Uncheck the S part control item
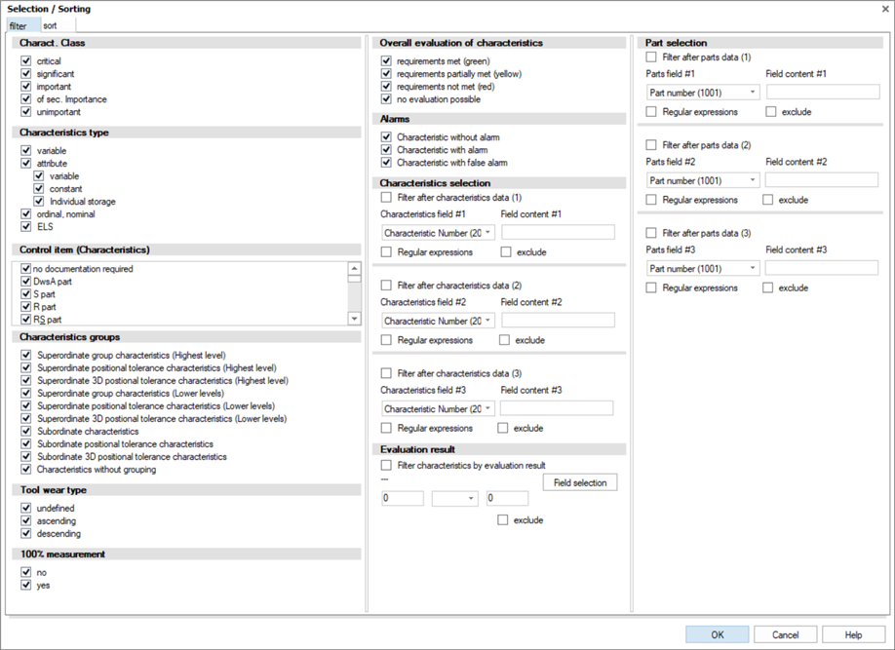The width and height of the screenshot is (895, 650). tap(25, 294)
